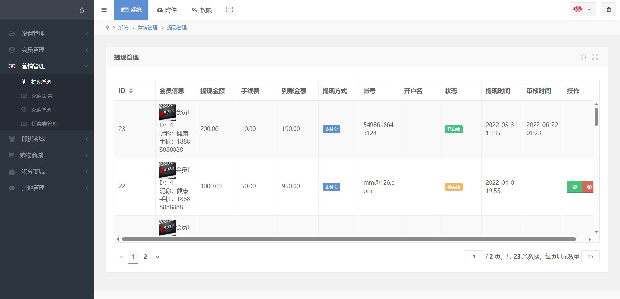The image size is (620, 299).
Task: Click the hamburger menu toggle icon
Action: click(x=104, y=10)
